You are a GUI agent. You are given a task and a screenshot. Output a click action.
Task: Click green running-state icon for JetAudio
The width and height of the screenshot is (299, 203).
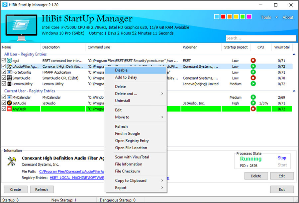(253, 103)
